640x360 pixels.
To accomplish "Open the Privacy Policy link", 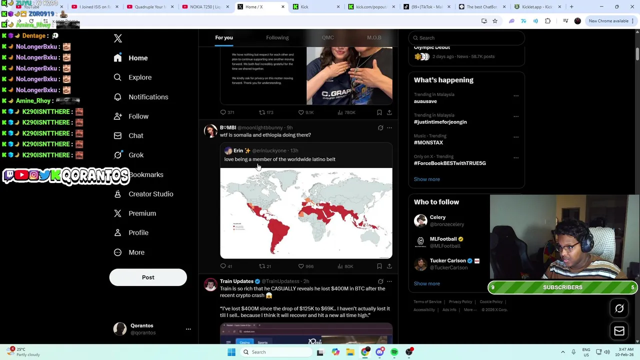I will pyautogui.click(x=460, y=302).
